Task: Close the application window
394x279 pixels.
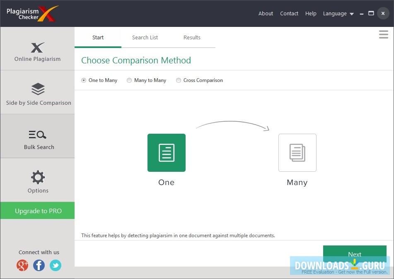Action: coord(383,14)
